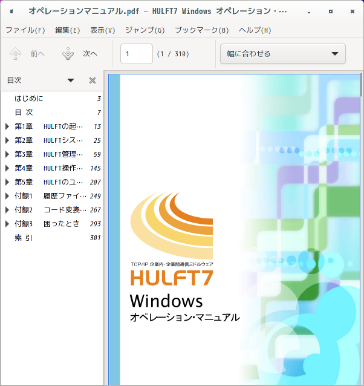
Task: Select the 付録2 コード変換… entry
Action: 52,210
